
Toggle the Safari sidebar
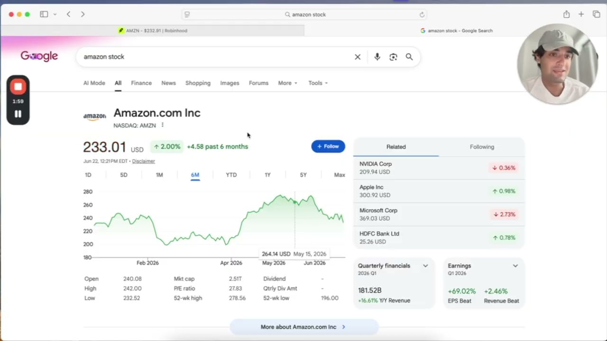pos(44,14)
